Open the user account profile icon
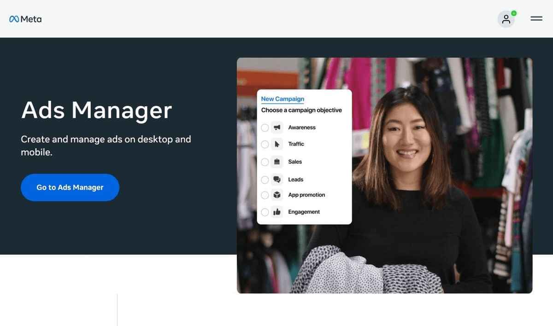Screen dimensions: 553x326 pyautogui.click(x=506, y=19)
